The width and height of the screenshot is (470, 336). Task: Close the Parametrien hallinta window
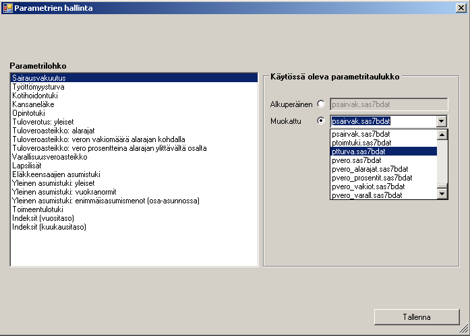[x=461, y=8]
